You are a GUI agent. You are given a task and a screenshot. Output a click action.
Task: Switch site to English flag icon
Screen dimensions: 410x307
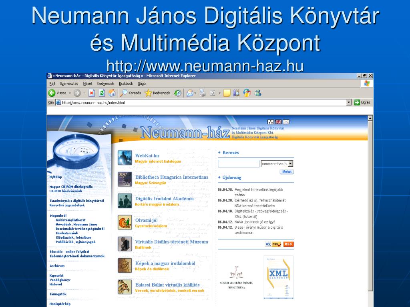pyautogui.click(x=278, y=122)
